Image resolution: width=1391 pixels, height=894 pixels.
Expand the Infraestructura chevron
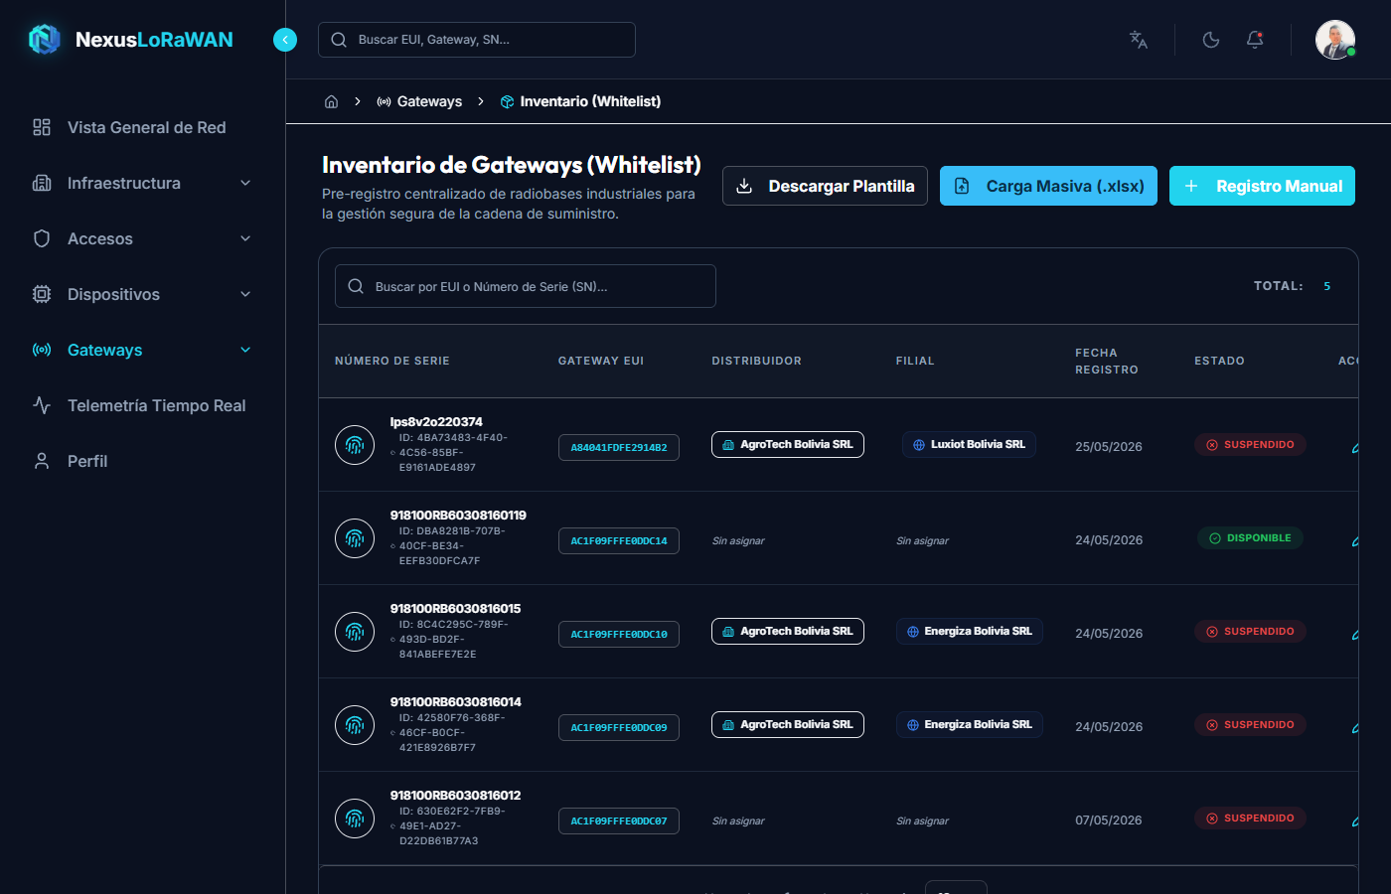(245, 183)
